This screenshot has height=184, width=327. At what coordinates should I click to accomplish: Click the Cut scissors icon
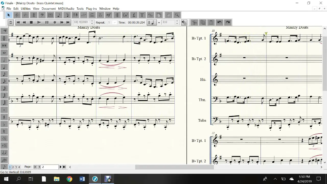194,22
